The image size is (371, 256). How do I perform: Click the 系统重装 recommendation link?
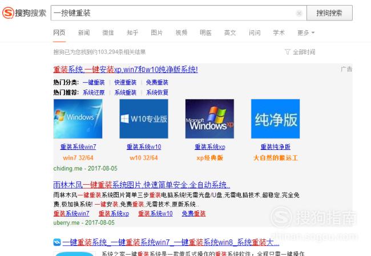pos(126,92)
